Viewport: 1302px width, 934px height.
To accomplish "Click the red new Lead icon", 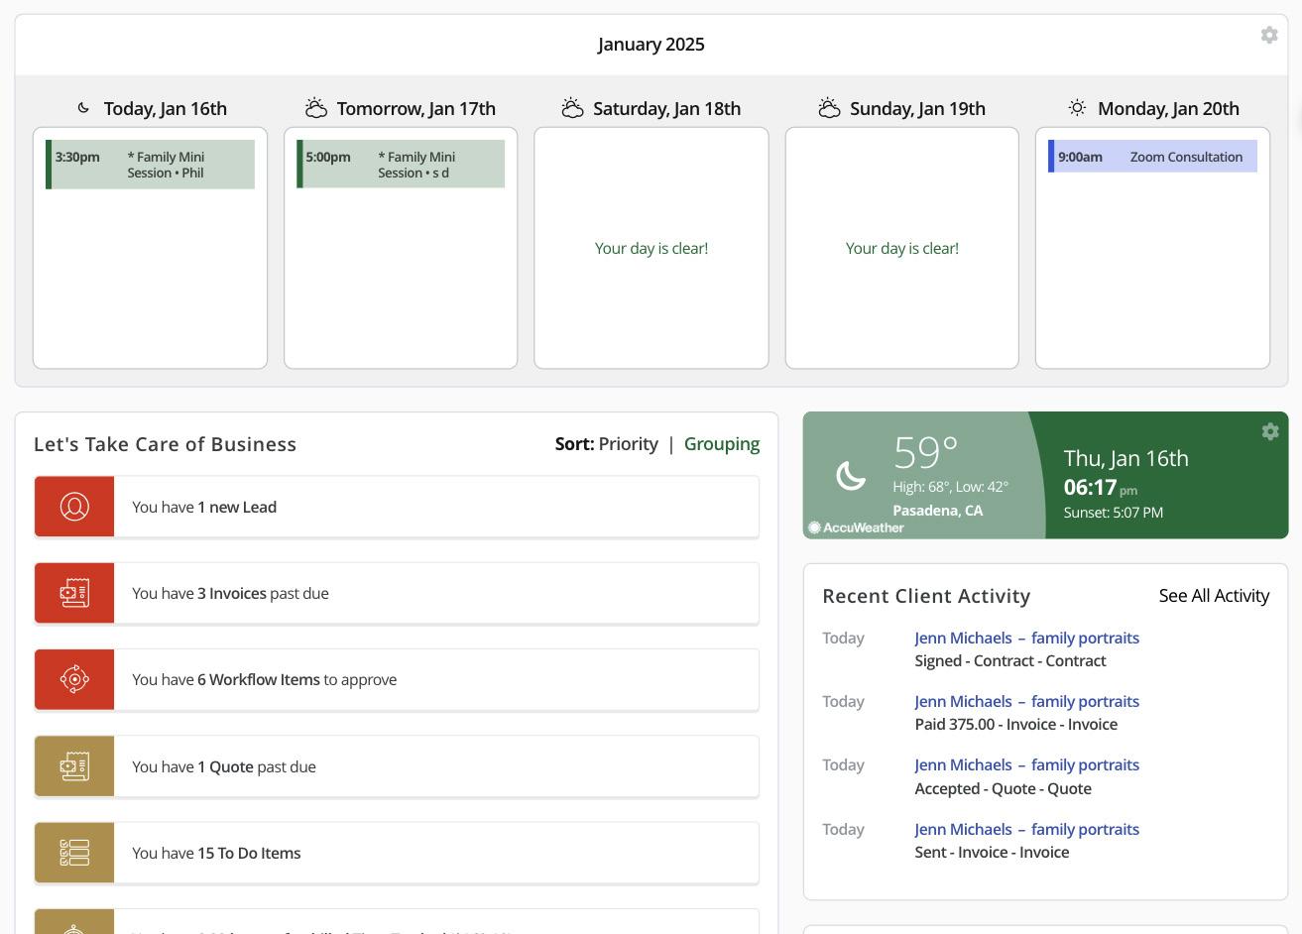I will tap(74, 507).
